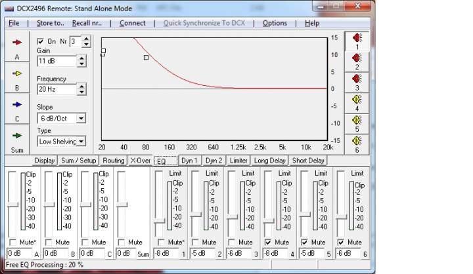
Task: Open the Slope dropdown
Action: 81,119
